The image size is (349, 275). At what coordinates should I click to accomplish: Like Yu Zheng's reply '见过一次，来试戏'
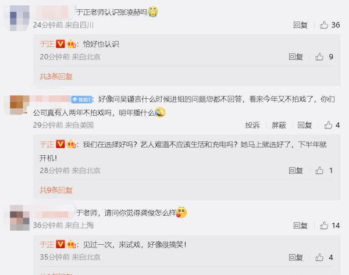coord(319,258)
